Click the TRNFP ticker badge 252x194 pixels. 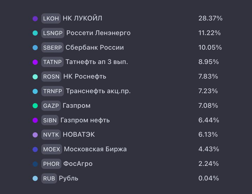coord(53,91)
